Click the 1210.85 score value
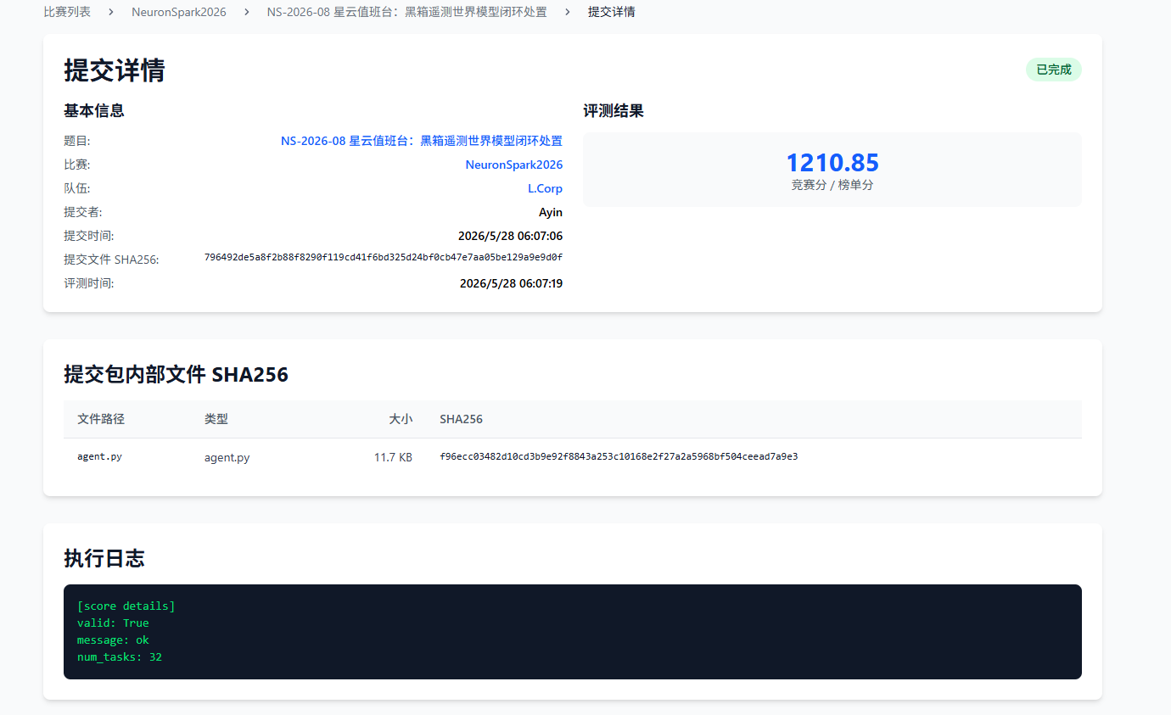Viewport: 1171px width, 715px height. click(832, 162)
